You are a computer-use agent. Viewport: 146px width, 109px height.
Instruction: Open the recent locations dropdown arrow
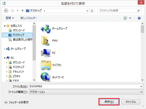(x=17, y=11)
